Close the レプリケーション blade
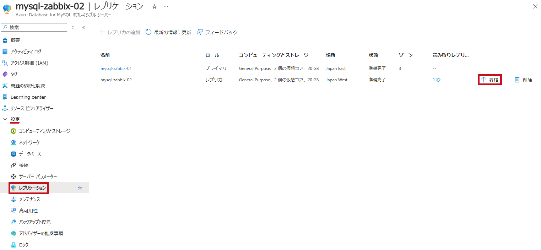 pyautogui.click(x=535, y=6)
